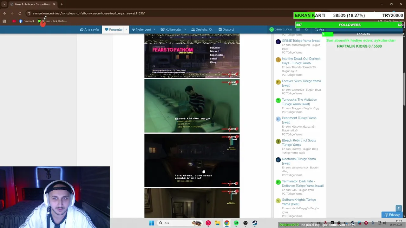Click the taskbar Ara search box
The height and width of the screenshot is (228, 406).
[180, 223]
